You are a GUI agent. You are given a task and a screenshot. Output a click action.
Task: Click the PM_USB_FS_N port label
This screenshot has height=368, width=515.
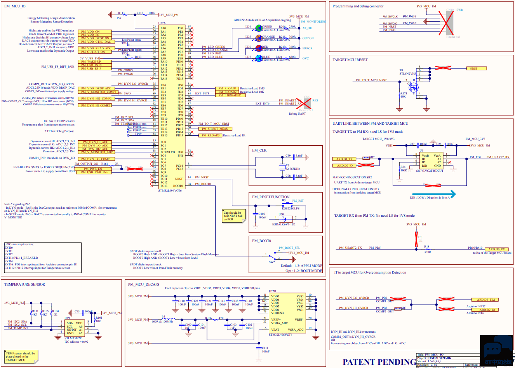[95, 65]
